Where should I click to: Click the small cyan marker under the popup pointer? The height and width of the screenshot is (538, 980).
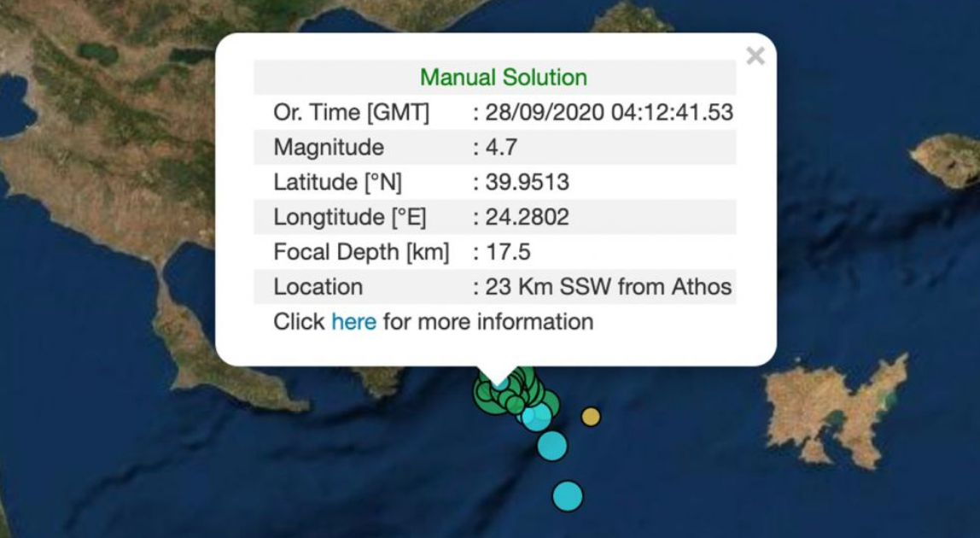click(500, 383)
